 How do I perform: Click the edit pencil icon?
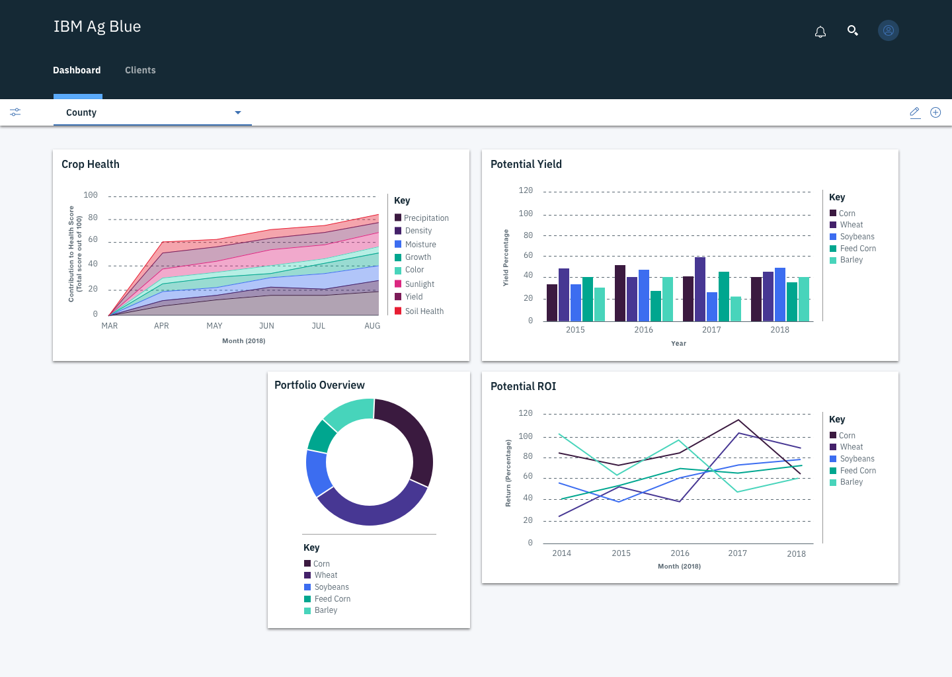[x=915, y=112]
